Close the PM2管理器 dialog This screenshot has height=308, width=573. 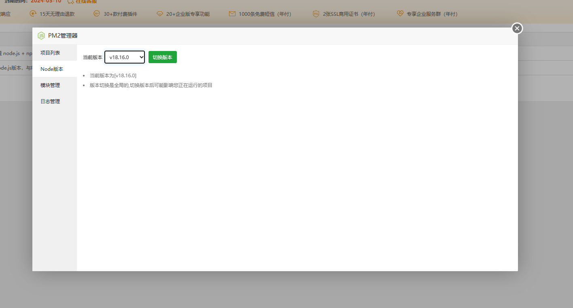click(517, 28)
